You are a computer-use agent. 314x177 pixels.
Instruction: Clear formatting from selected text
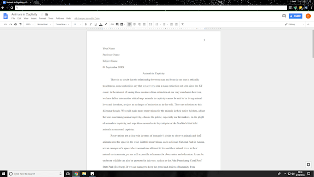click(182, 24)
